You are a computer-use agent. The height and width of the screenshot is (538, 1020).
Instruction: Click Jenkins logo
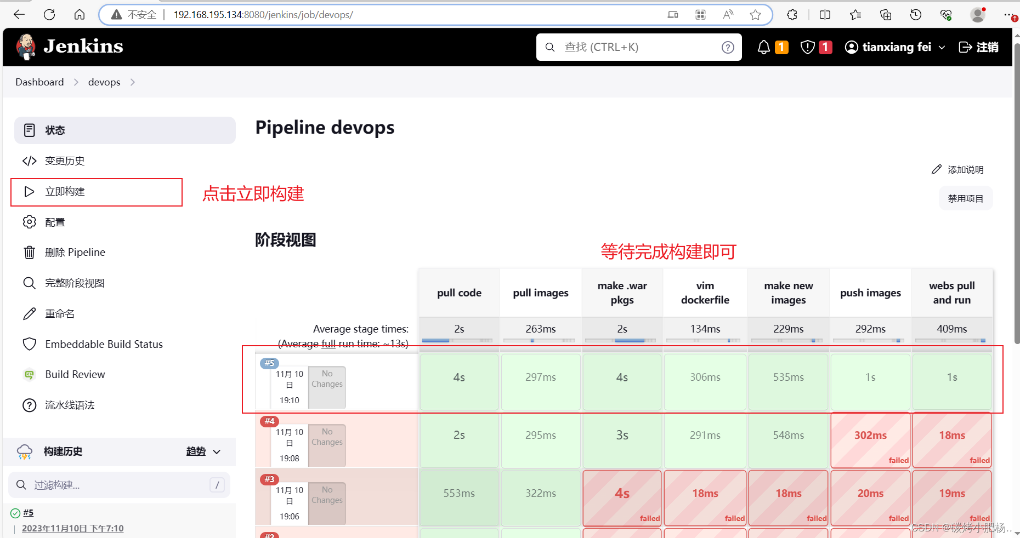[x=70, y=47]
